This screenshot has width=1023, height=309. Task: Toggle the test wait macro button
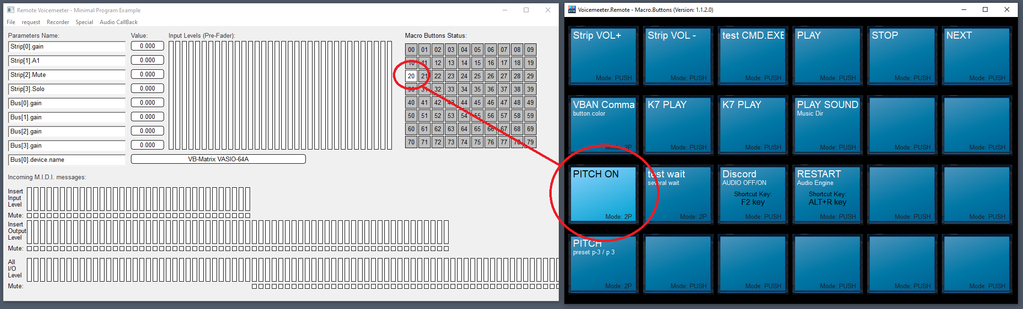pos(678,194)
